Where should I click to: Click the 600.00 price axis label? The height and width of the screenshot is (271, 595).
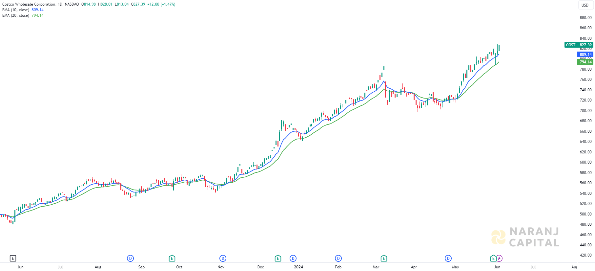pyautogui.click(x=586, y=162)
